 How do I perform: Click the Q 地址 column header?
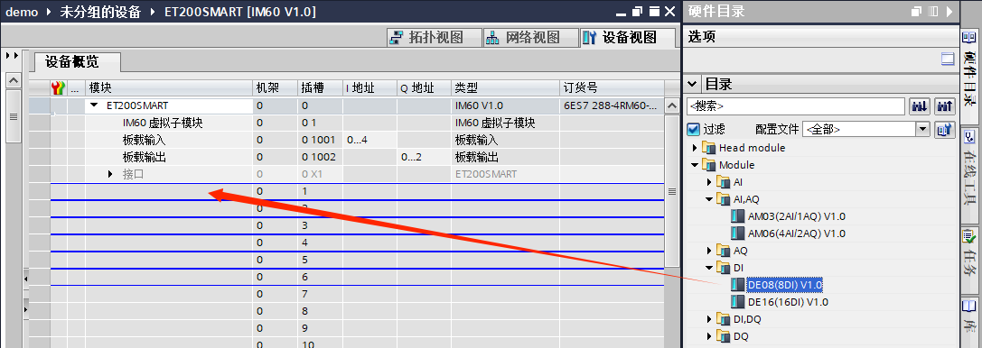424,88
